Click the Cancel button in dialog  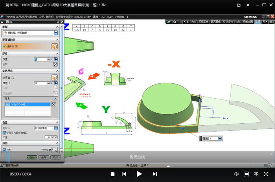point(56,157)
